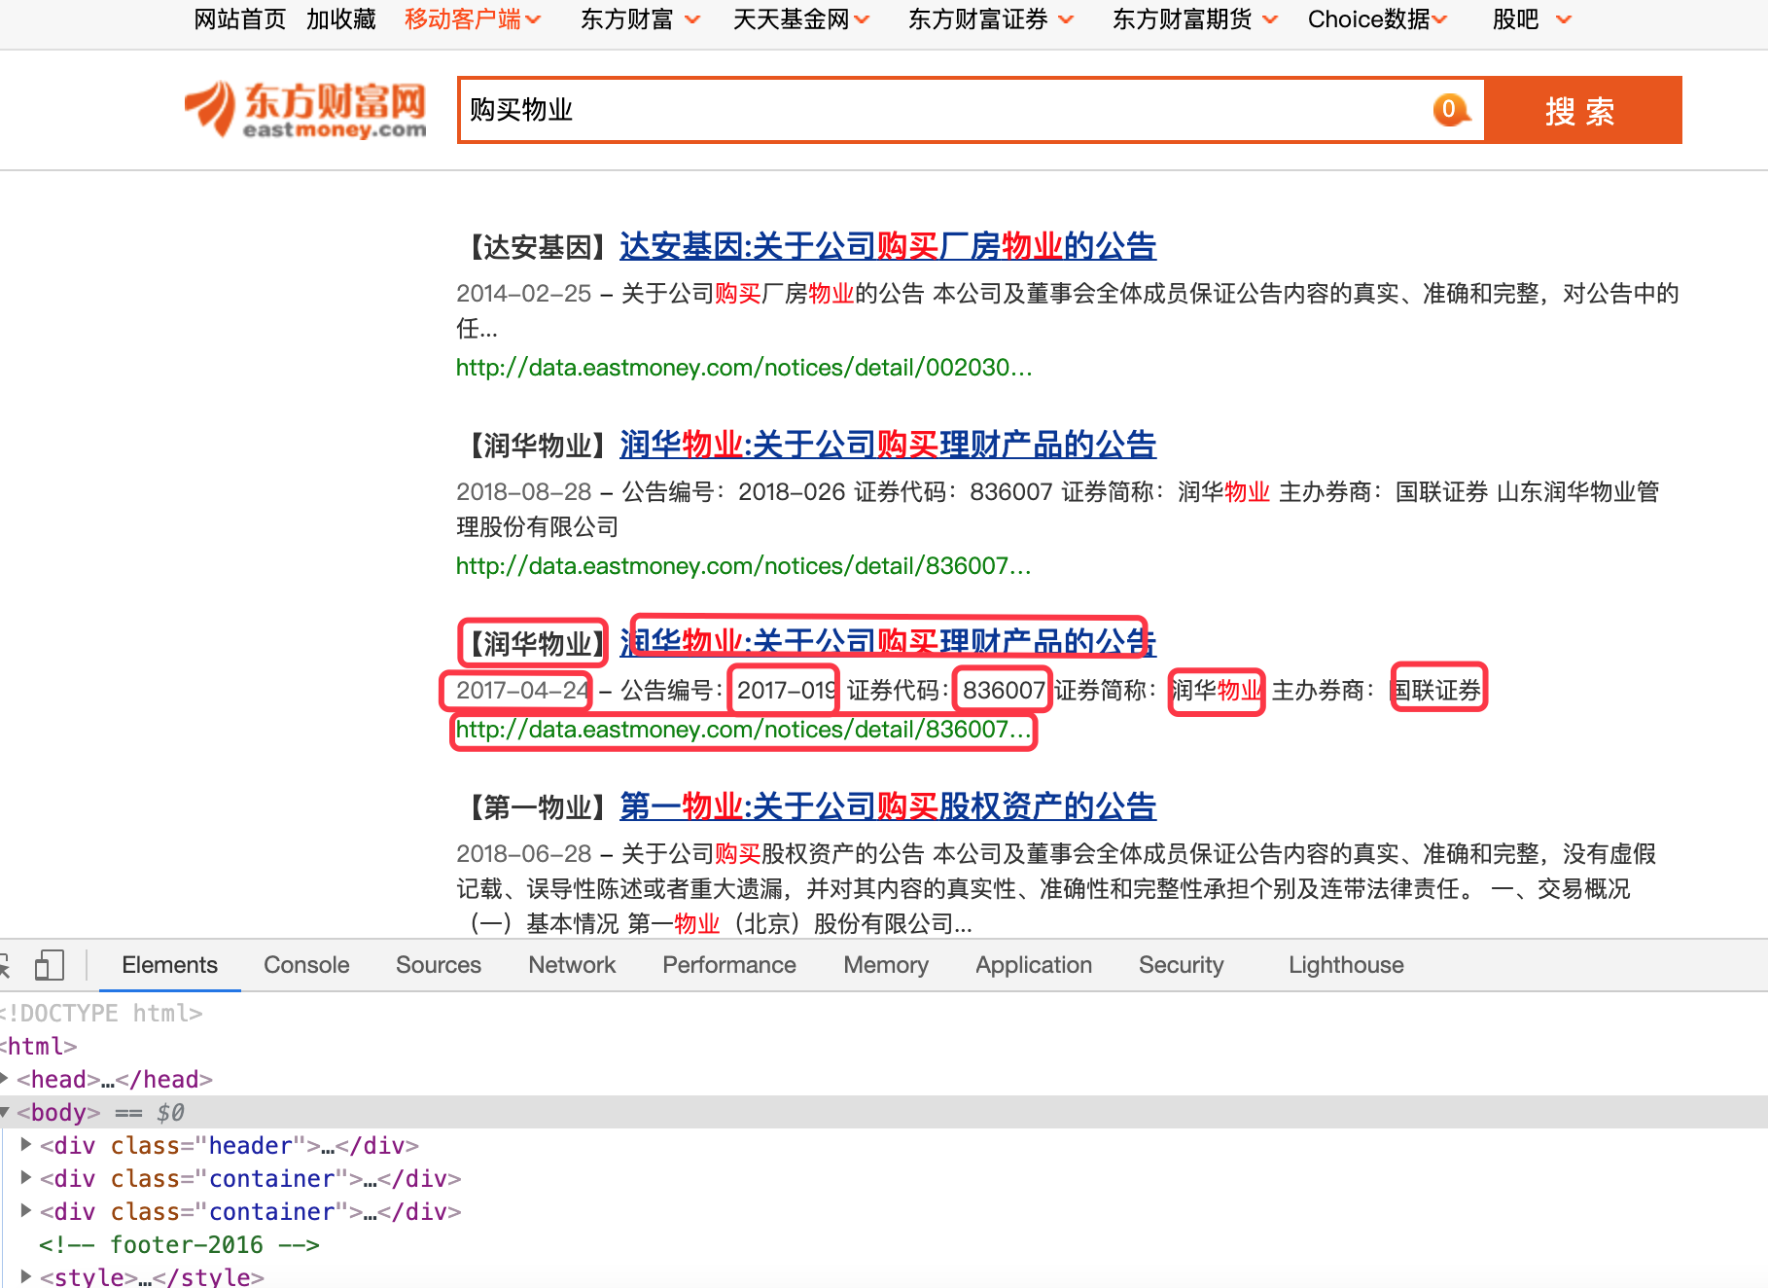The height and width of the screenshot is (1288, 1768).
Task: Click the date 2017-04-24 text
Action: pyautogui.click(x=523, y=691)
